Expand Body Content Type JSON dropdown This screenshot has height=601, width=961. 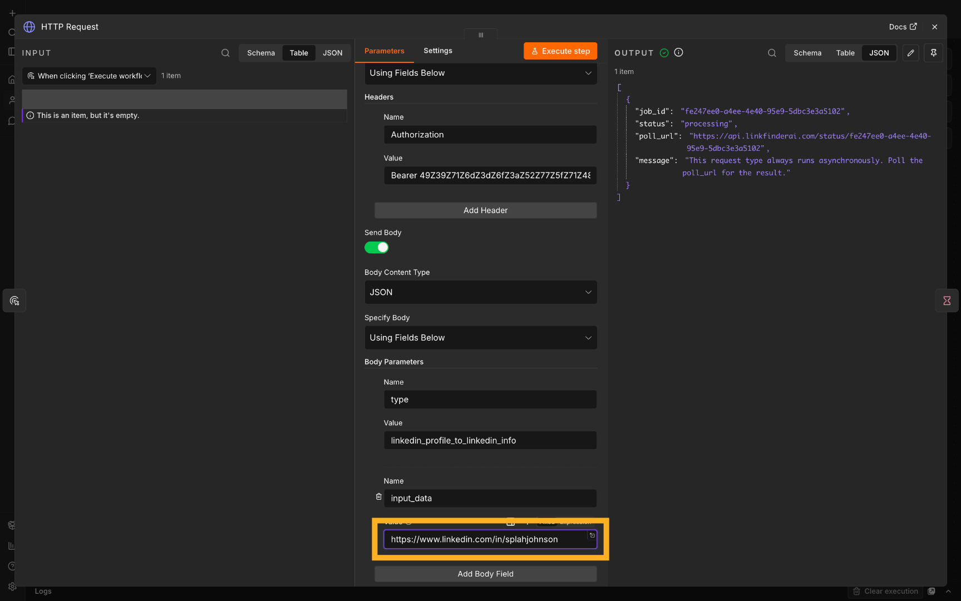click(x=481, y=292)
